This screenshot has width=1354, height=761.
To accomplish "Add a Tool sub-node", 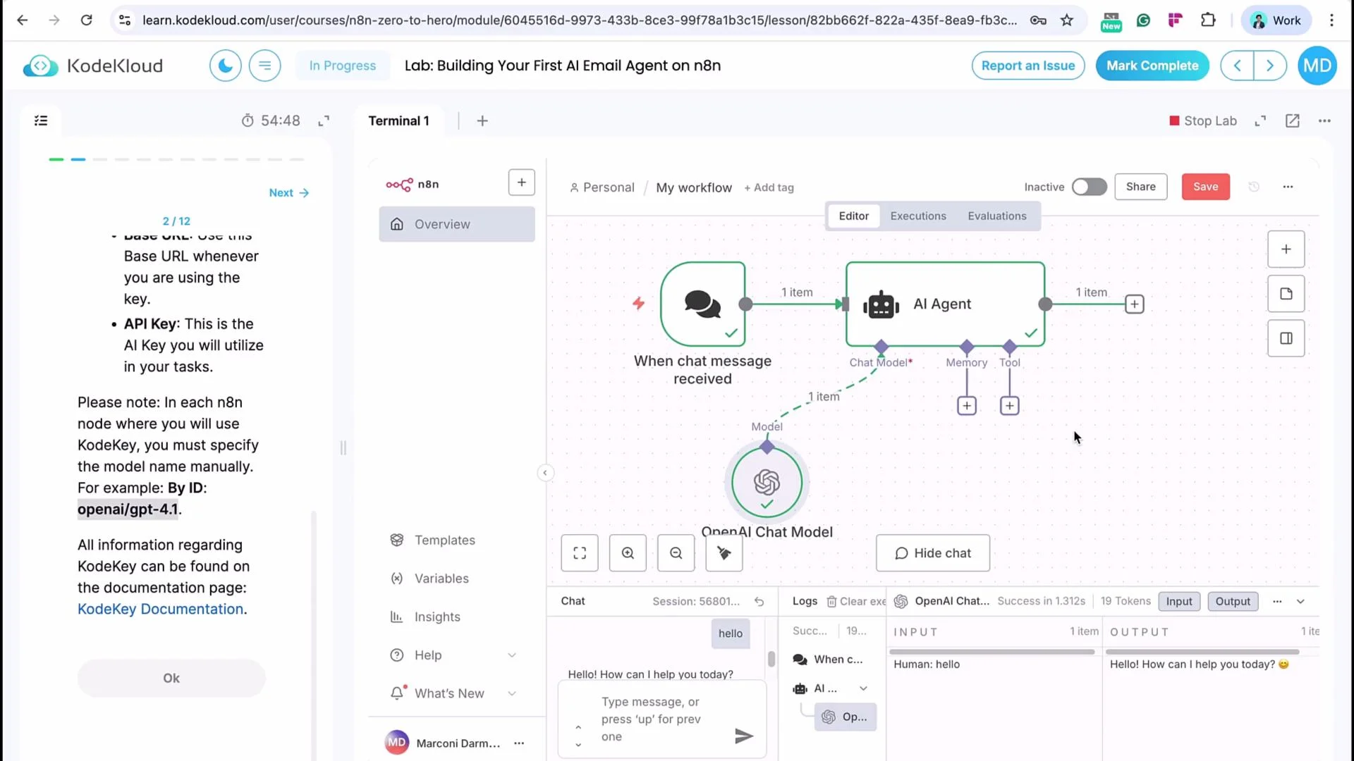I will (x=1009, y=406).
